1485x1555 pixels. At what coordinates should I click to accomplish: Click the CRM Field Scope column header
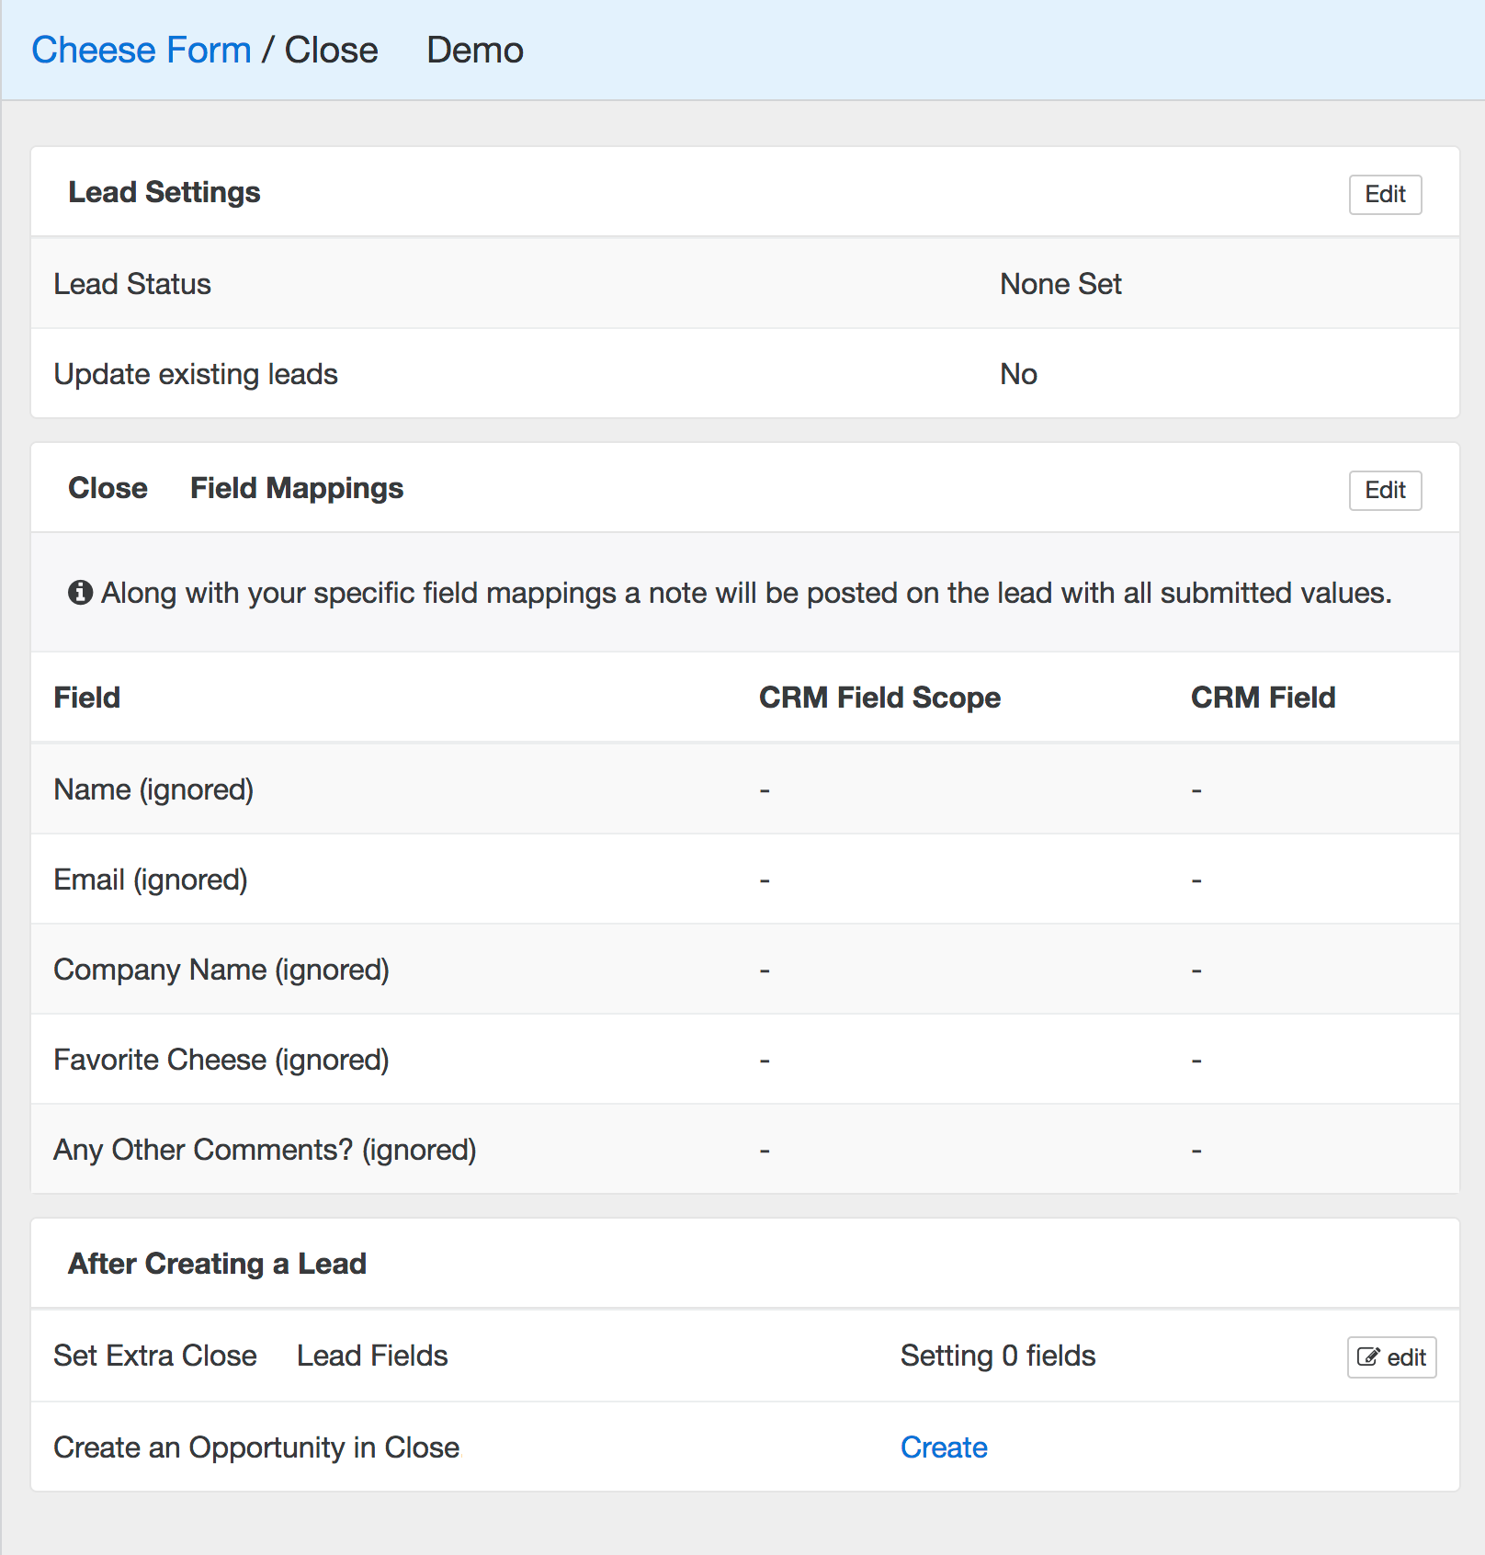pyautogui.click(x=879, y=698)
